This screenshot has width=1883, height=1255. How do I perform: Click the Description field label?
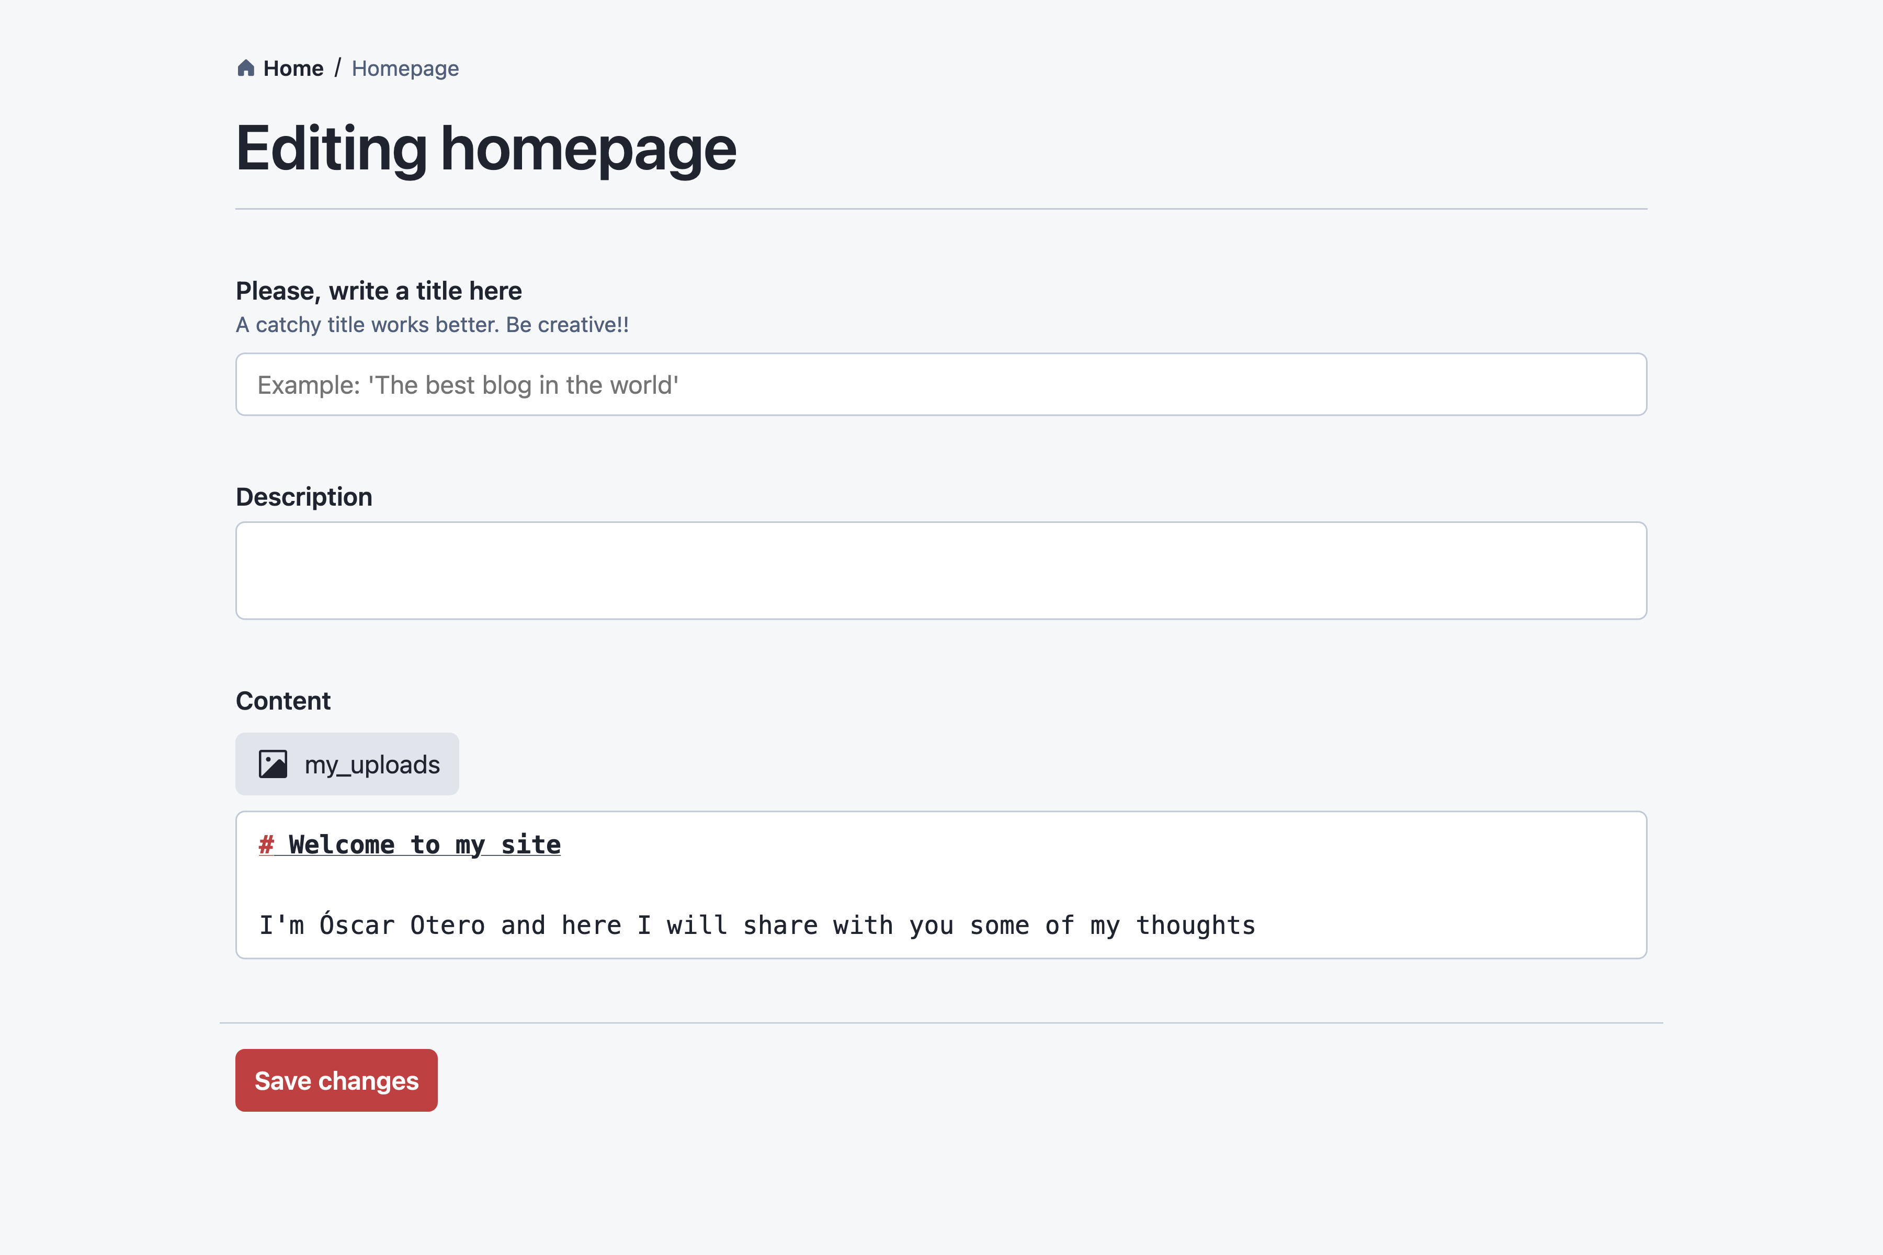pyautogui.click(x=303, y=496)
